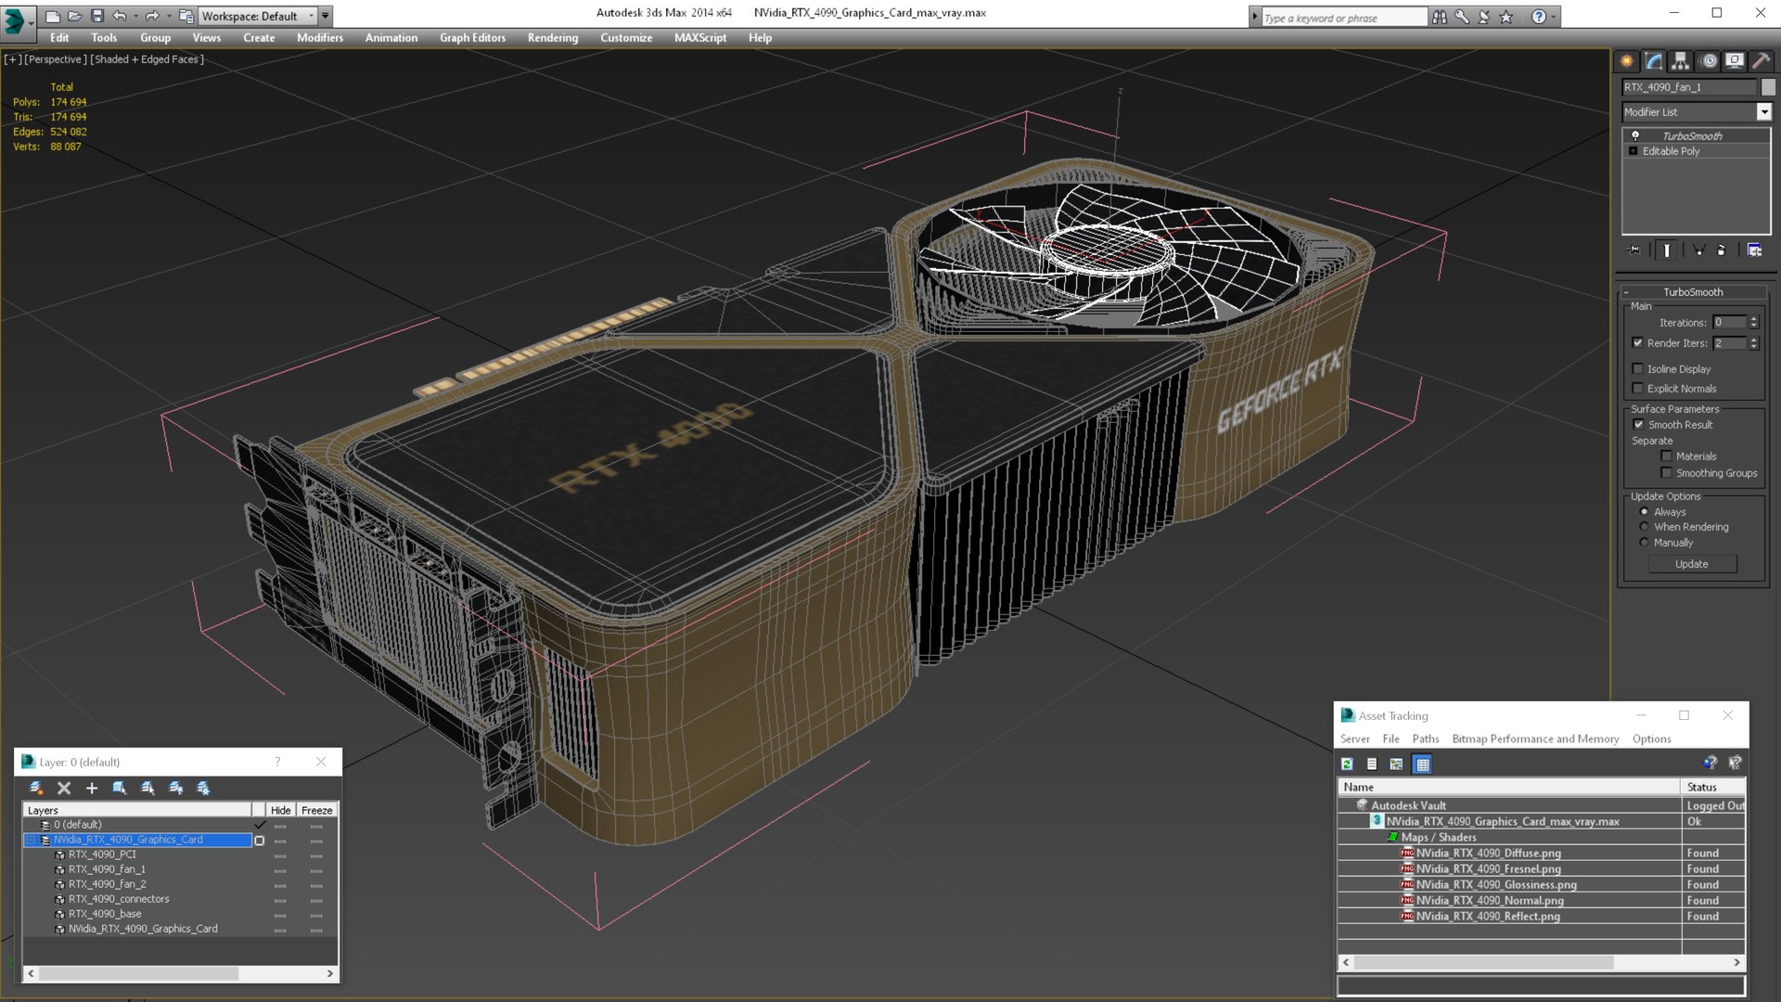The width and height of the screenshot is (1781, 1002).
Task: Select the When Rendering update option
Action: point(1645,527)
